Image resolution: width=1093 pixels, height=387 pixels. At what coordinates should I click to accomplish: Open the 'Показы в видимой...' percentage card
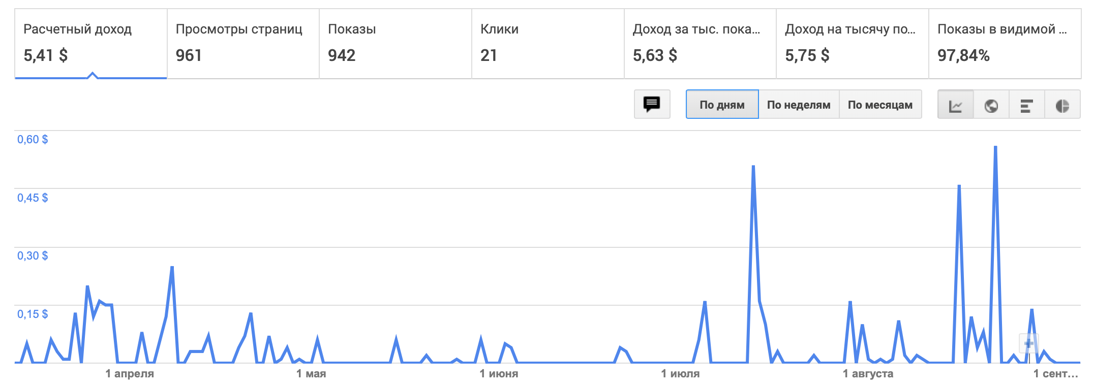click(x=1004, y=43)
